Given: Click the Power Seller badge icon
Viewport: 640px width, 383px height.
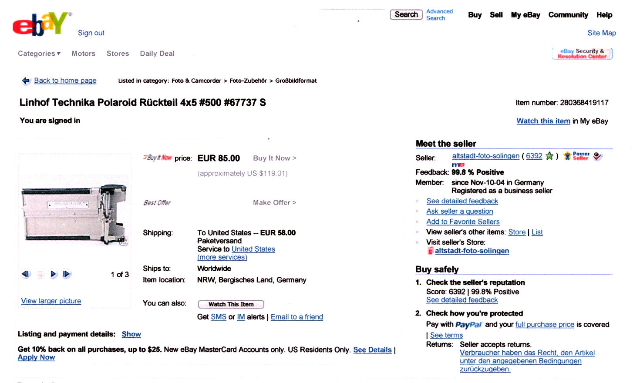Looking at the screenshot, I should pos(576,156).
